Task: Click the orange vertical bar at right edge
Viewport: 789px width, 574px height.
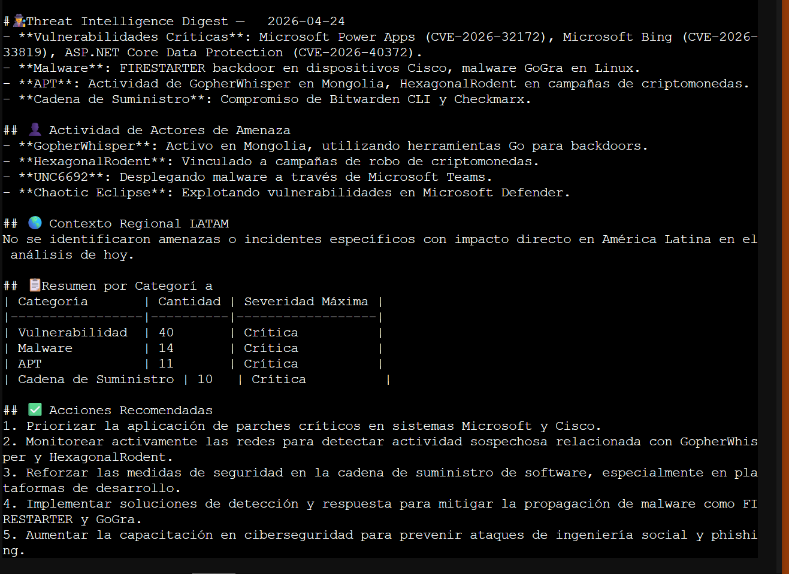Action: point(785,287)
